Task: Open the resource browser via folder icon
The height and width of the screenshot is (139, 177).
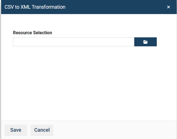Action: tap(145, 42)
